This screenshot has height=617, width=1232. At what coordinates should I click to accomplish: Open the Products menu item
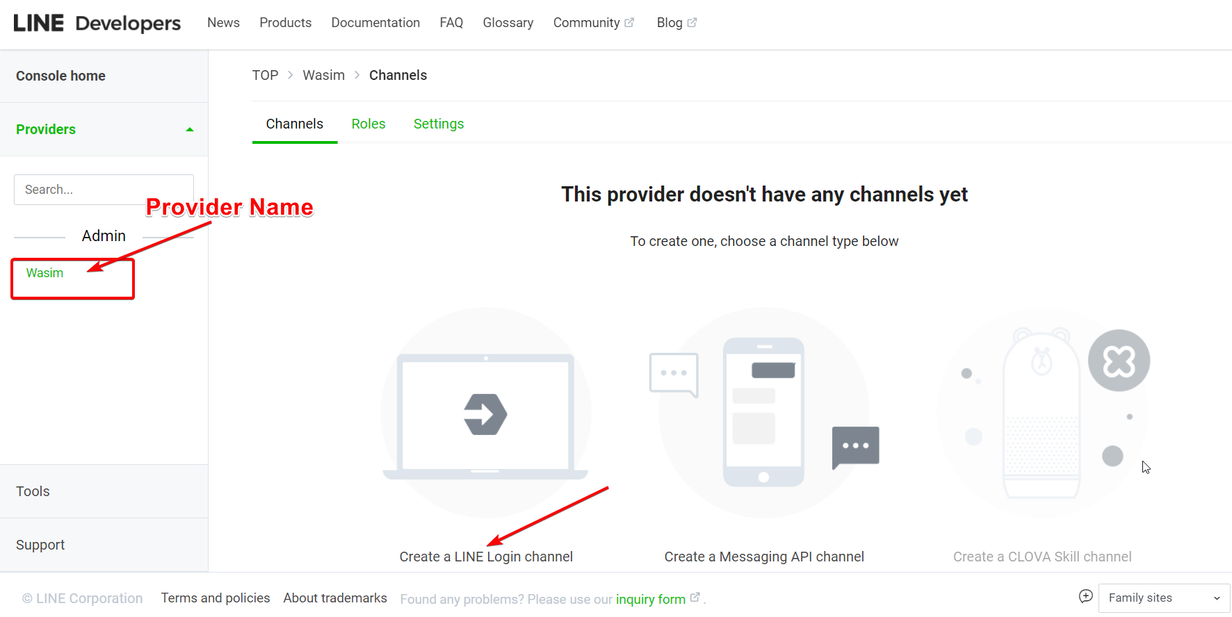[285, 22]
